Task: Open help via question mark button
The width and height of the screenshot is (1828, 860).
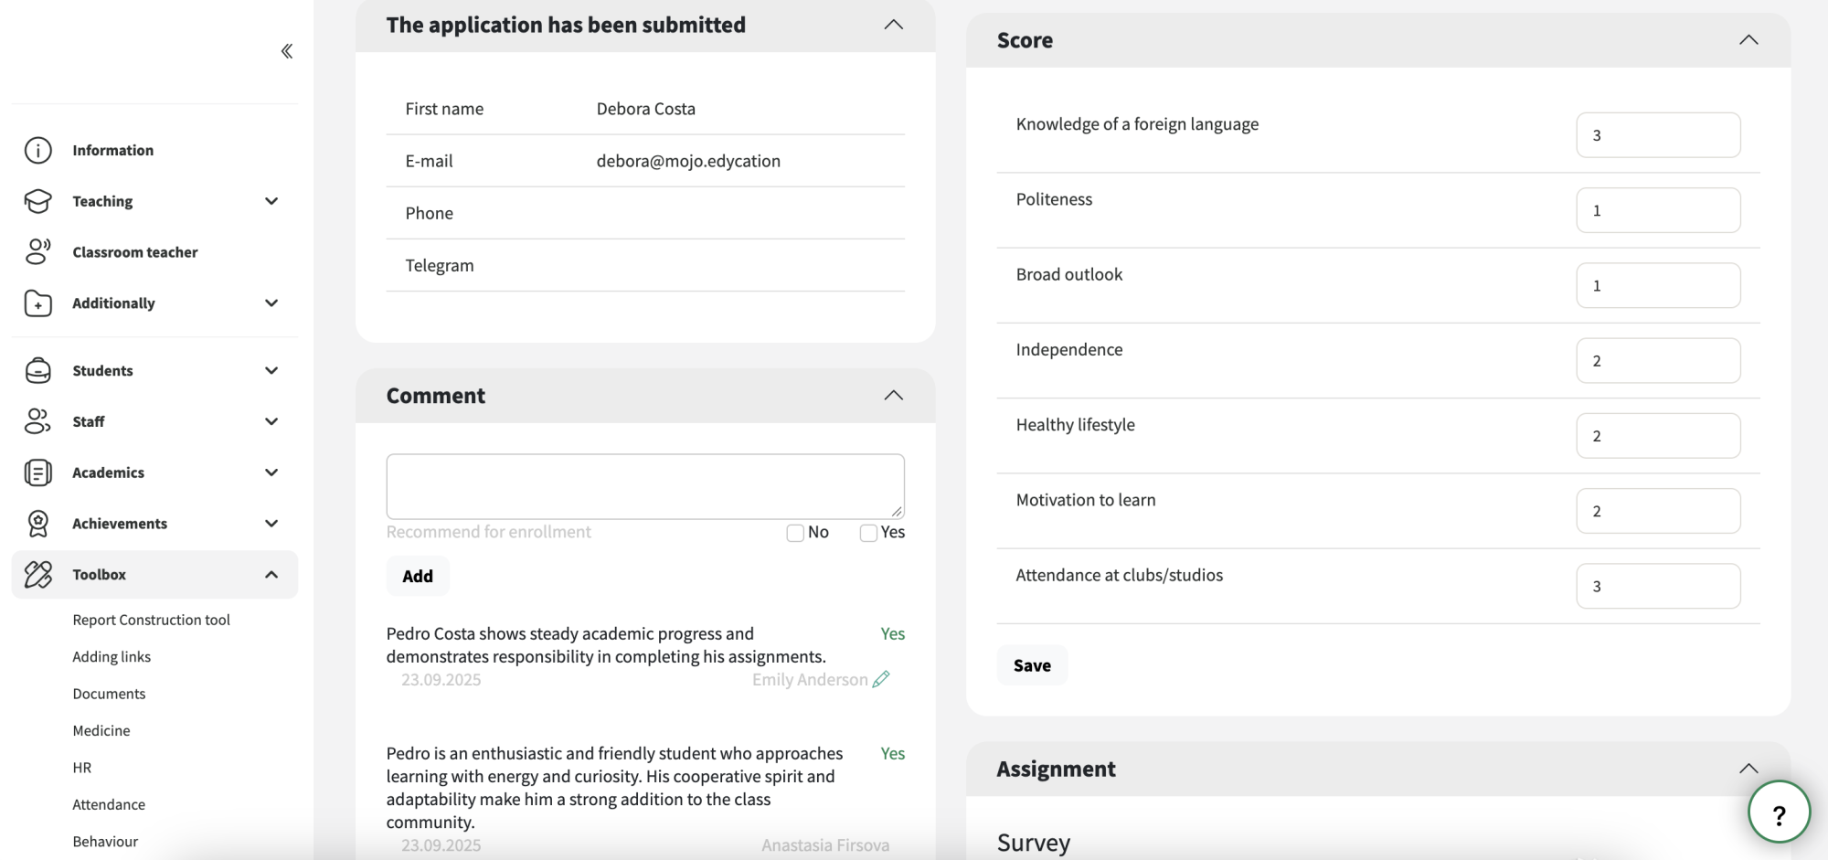Action: [1779, 812]
